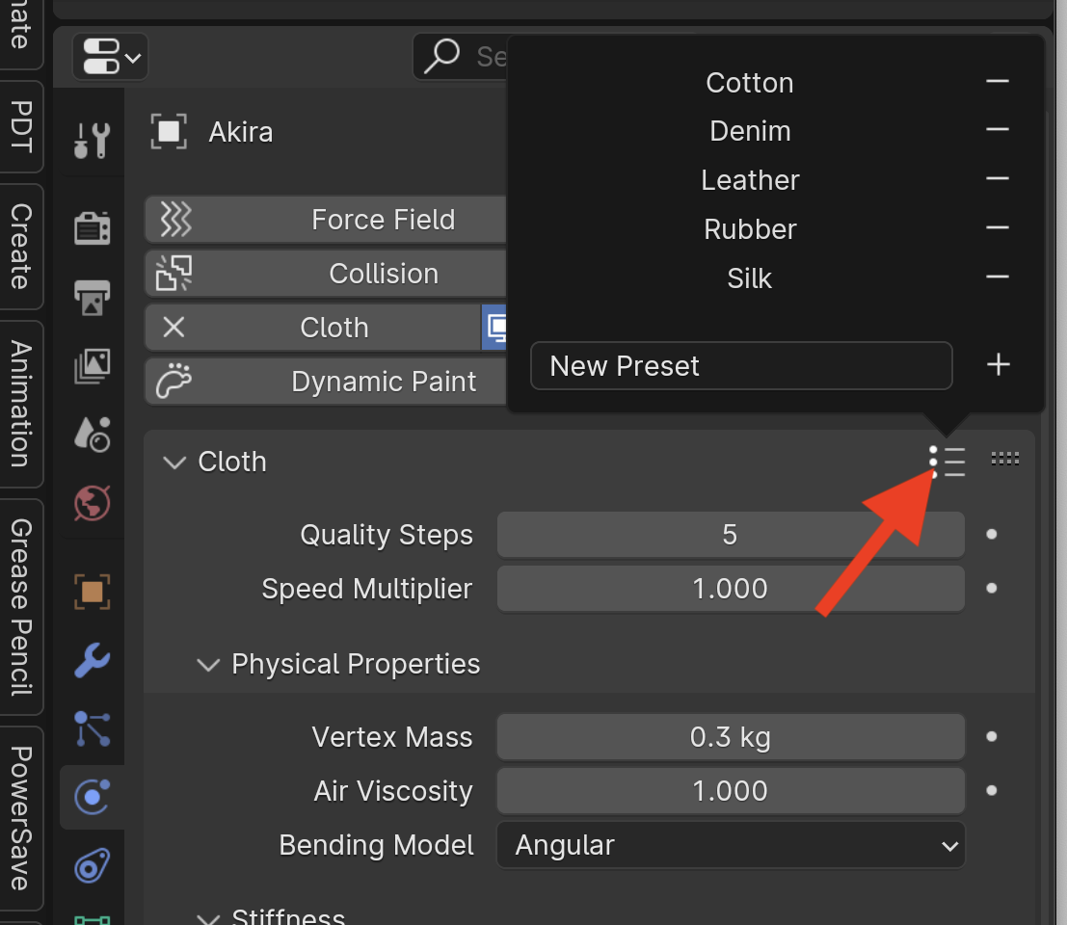Switch to the Create sidebar tab
The image size is (1067, 925).
tap(21, 247)
